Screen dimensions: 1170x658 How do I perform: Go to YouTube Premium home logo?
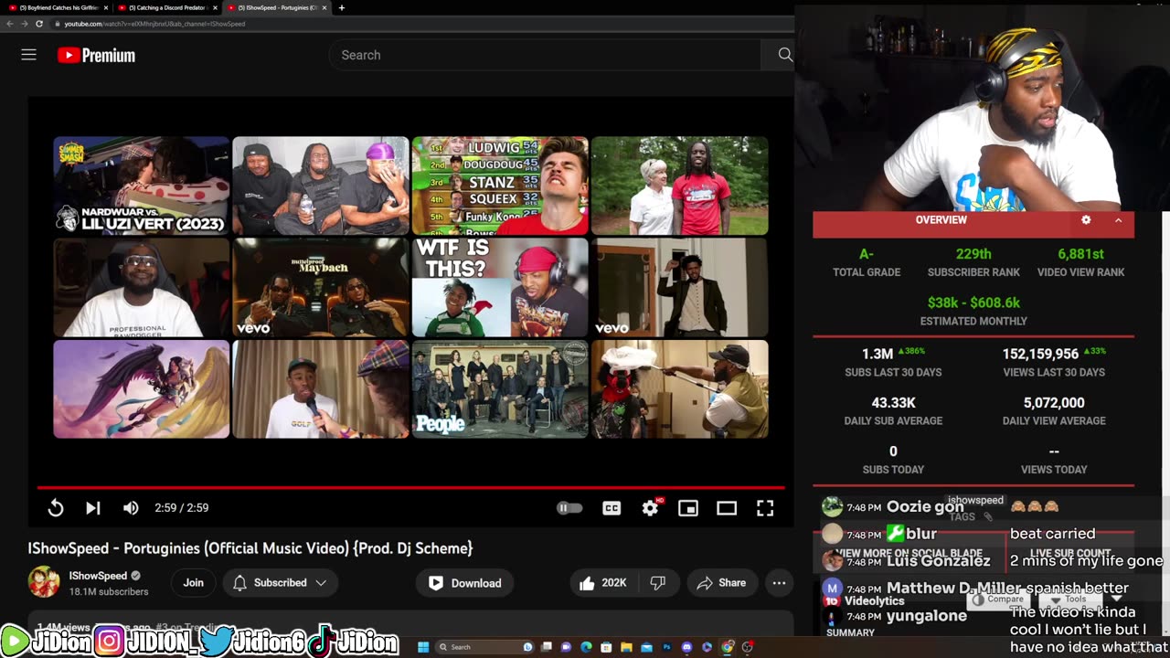[x=96, y=55]
